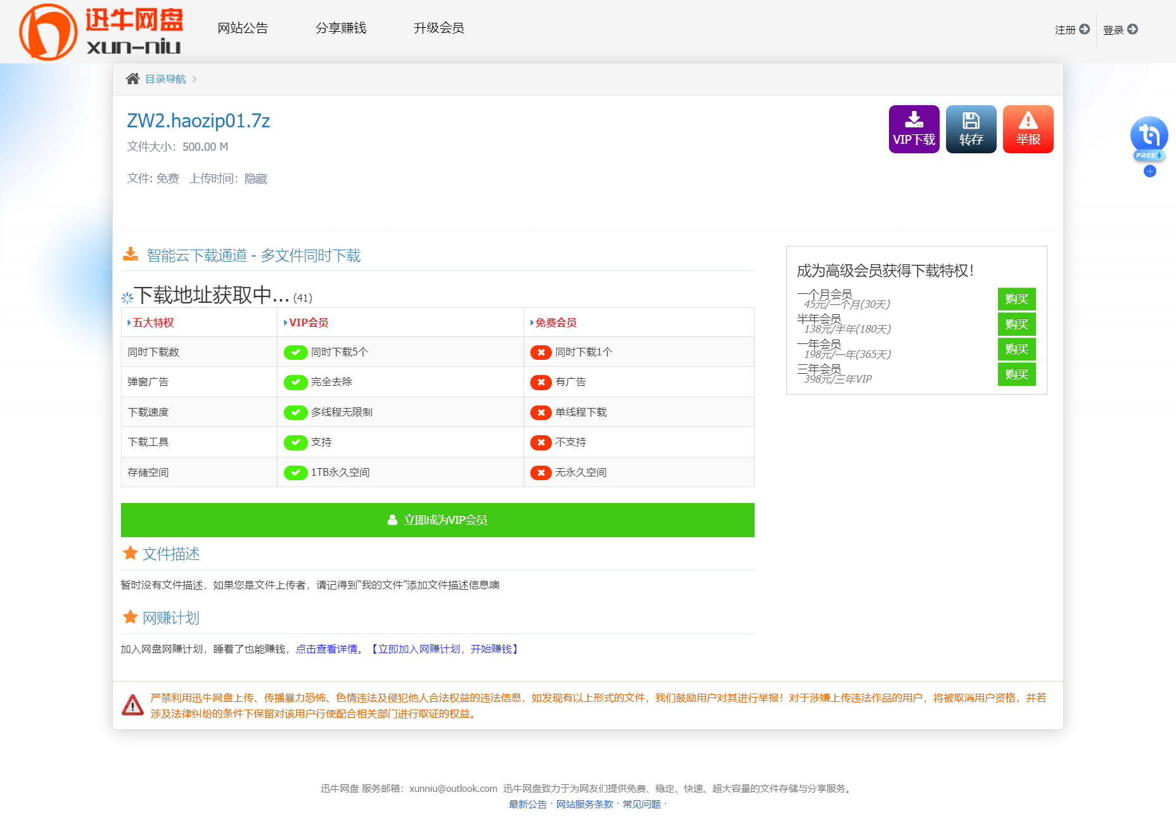Click the 45元/一个月(30天) price text
This screenshot has width=1176, height=828.
point(847,305)
